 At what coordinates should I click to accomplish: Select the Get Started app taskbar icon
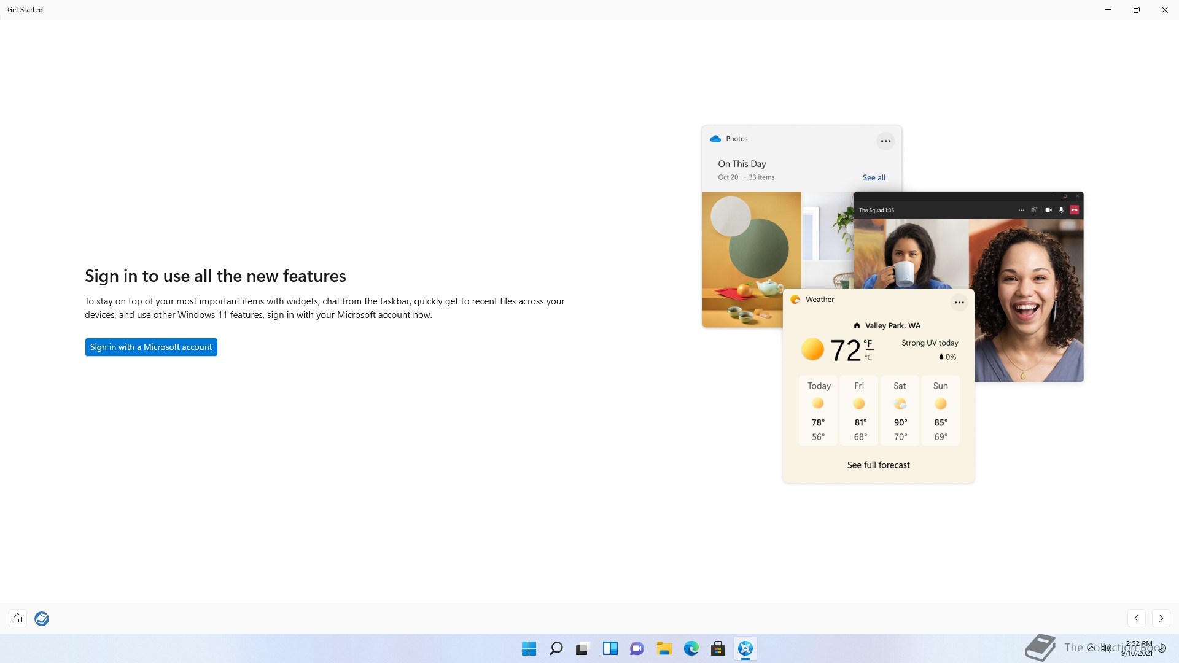pos(745,648)
